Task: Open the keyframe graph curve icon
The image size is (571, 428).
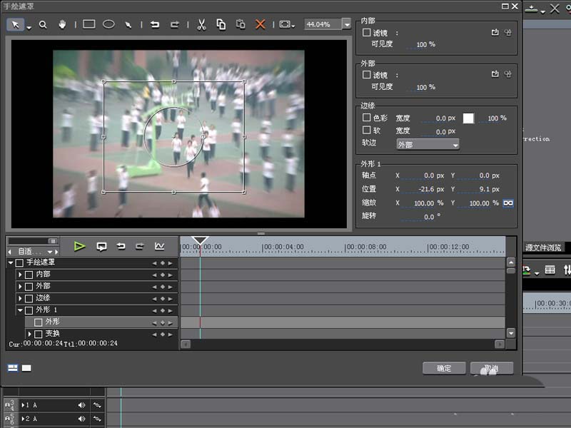Action: click(159, 246)
